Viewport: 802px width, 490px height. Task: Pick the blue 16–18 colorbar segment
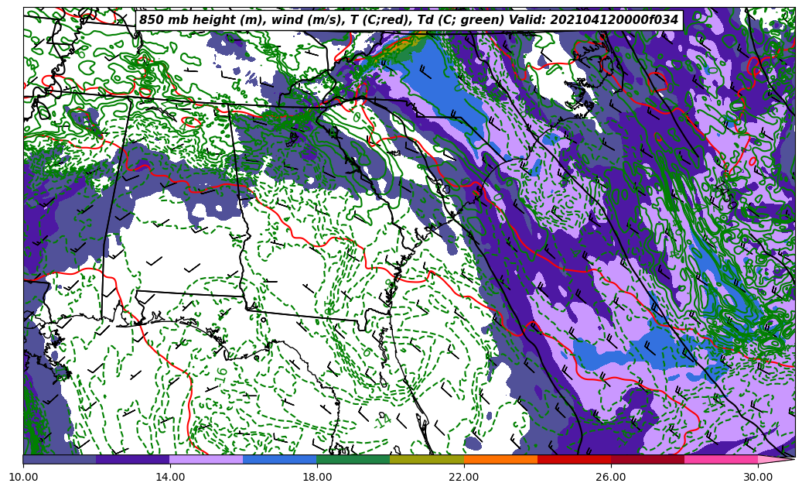click(x=280, y=459)
